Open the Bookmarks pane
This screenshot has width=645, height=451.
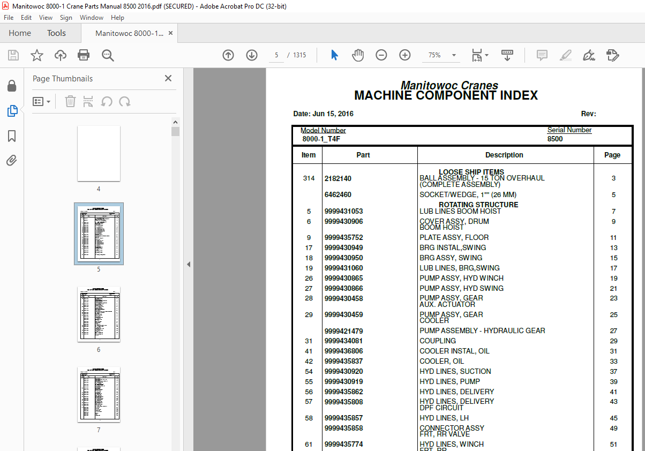(x=12, y=136)
